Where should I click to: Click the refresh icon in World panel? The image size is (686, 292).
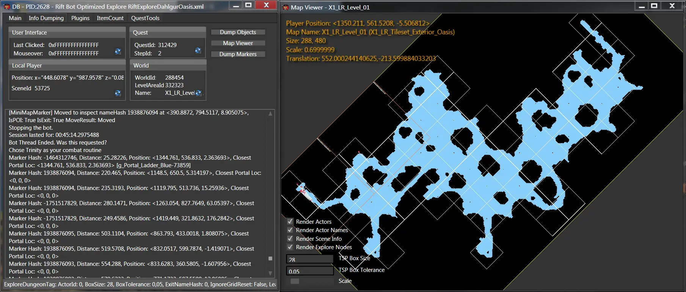tap(198, 93)
